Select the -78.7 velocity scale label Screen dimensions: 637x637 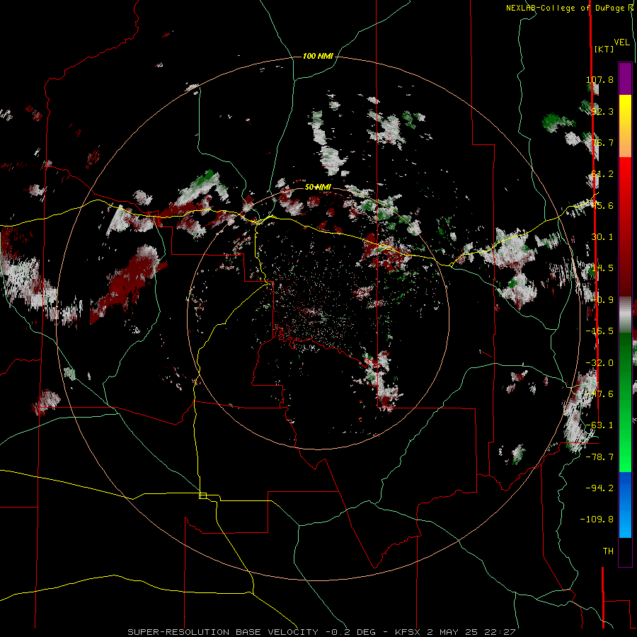tap(599, 457)
